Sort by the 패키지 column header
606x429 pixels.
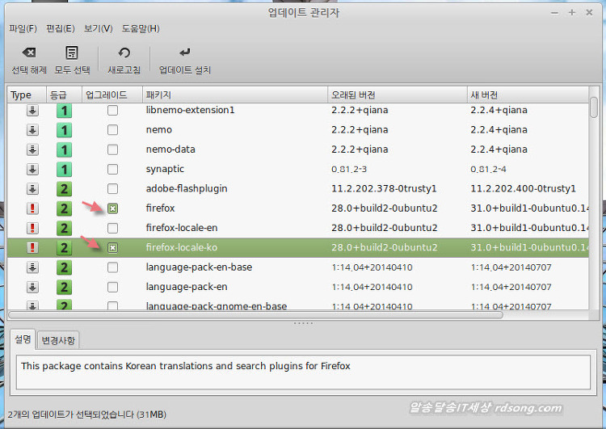pyautogui.click(x=234, y=95)
